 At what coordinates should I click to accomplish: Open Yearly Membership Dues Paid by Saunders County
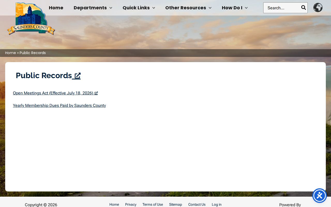click(x=59, y=106)
